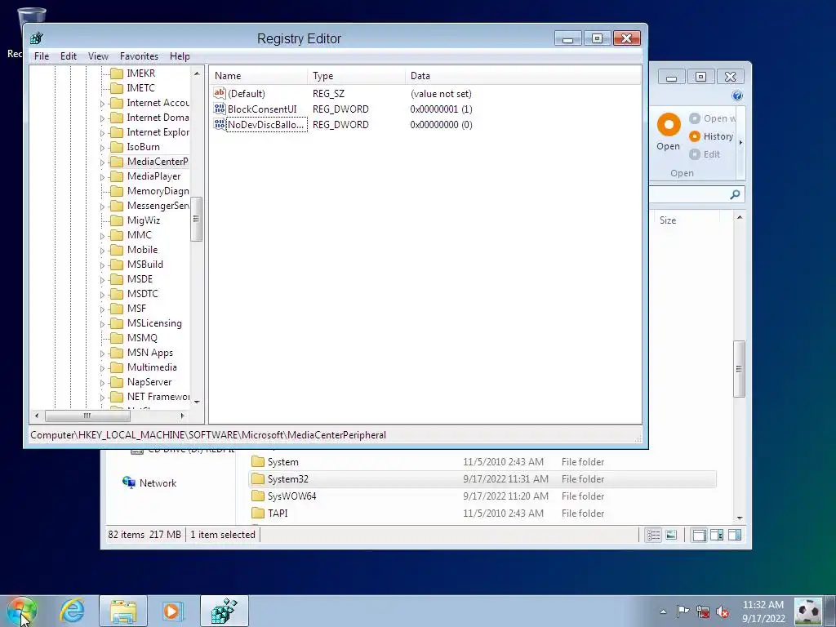Select the NoDevDiscBallo... DWORD value icon

click(x=220, y=124)
